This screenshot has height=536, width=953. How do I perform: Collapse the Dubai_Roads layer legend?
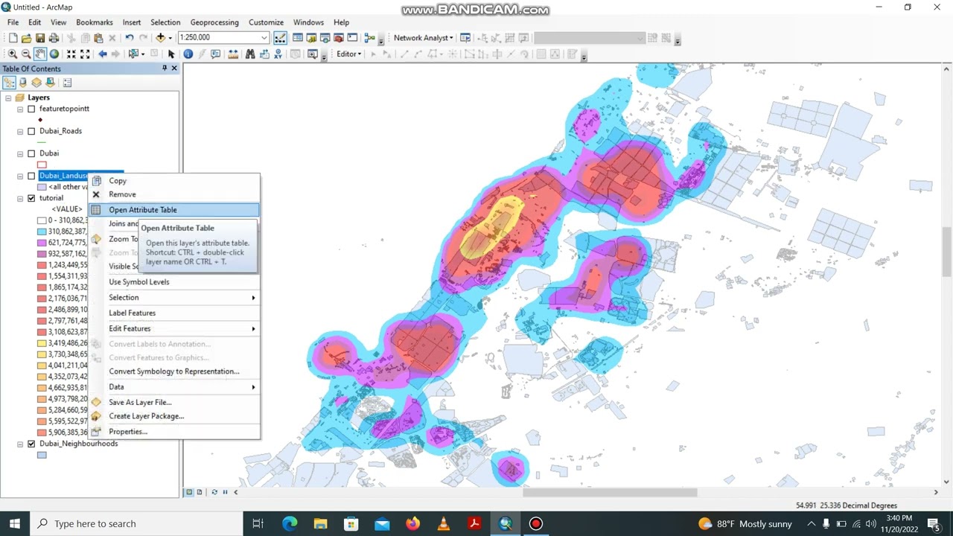20,131
